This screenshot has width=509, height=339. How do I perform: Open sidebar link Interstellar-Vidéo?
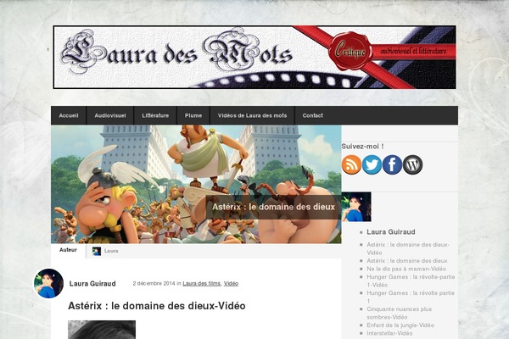point(389,333)
